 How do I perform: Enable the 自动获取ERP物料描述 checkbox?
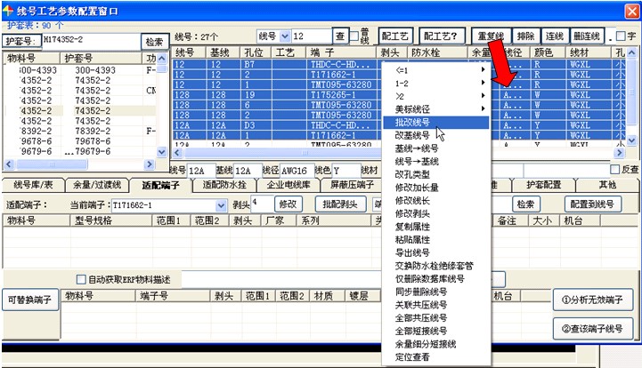pos(82,280)
